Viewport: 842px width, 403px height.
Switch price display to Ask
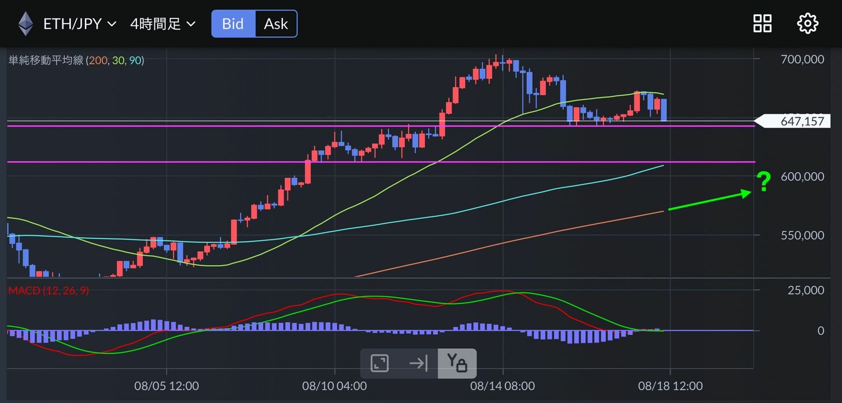pos(276,24)
